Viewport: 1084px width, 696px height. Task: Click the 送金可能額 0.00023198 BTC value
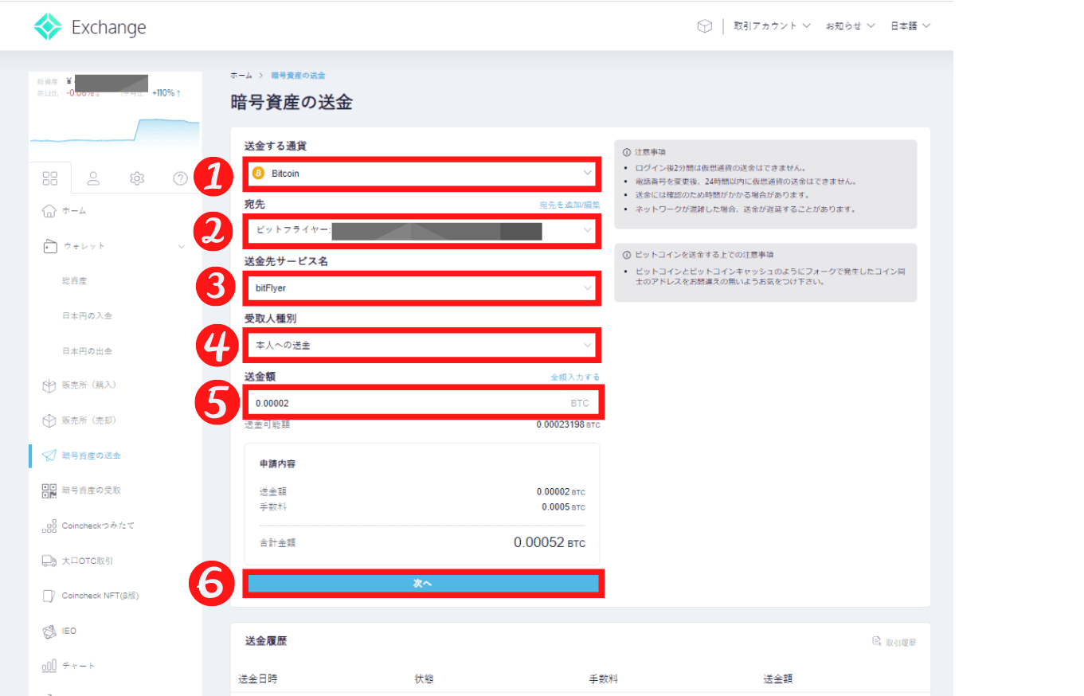[569, 424]
